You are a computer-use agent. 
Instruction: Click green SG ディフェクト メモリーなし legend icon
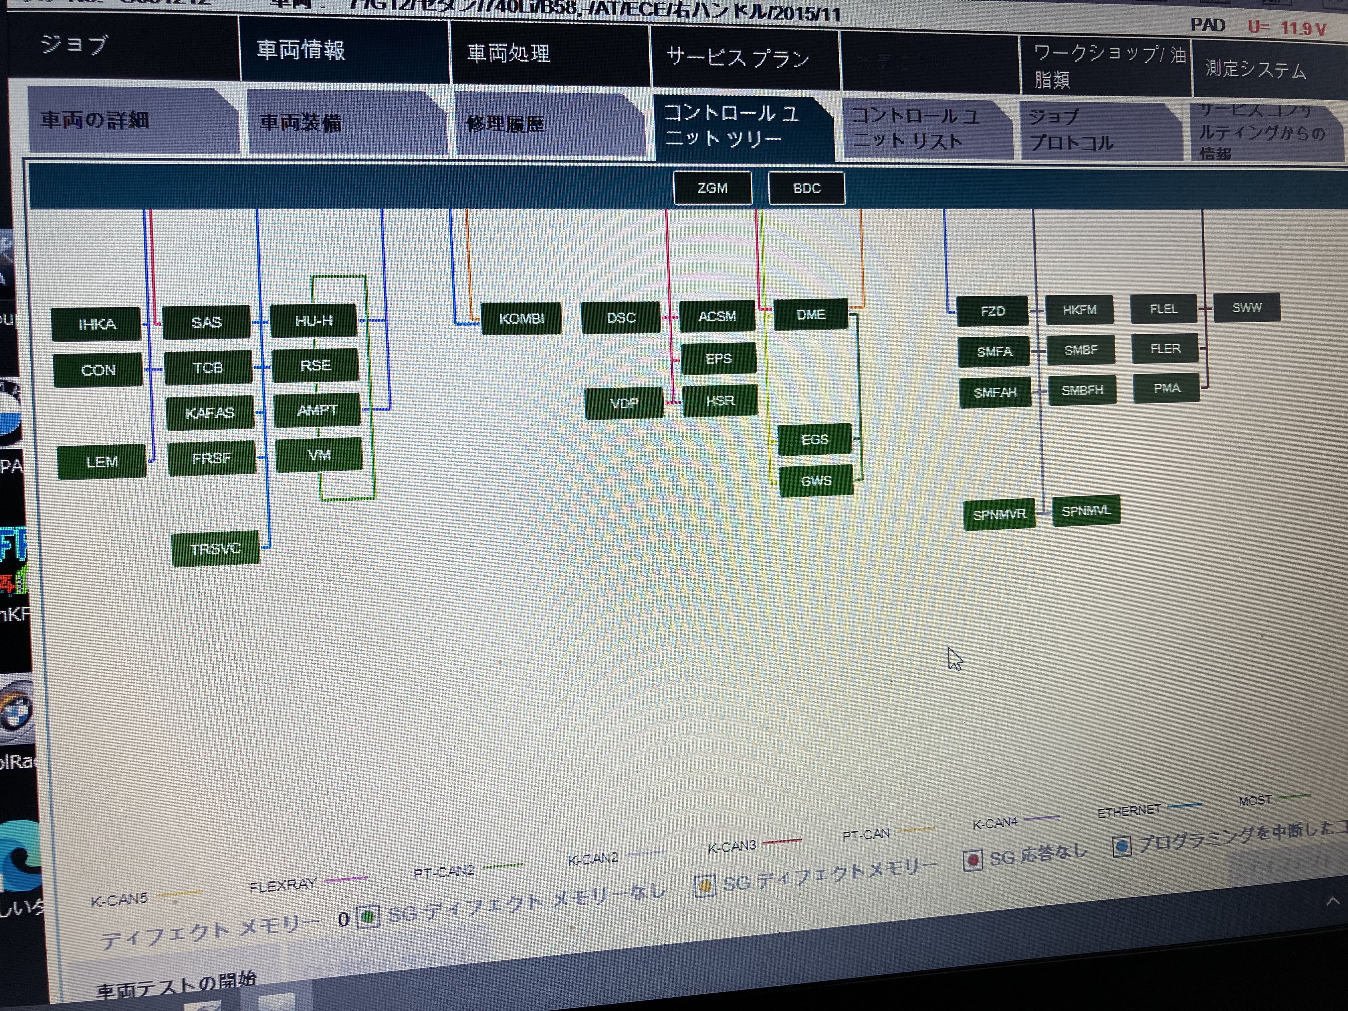click(368, 917)
